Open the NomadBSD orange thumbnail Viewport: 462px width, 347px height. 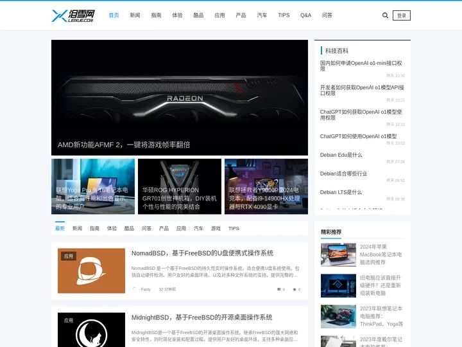91,271
